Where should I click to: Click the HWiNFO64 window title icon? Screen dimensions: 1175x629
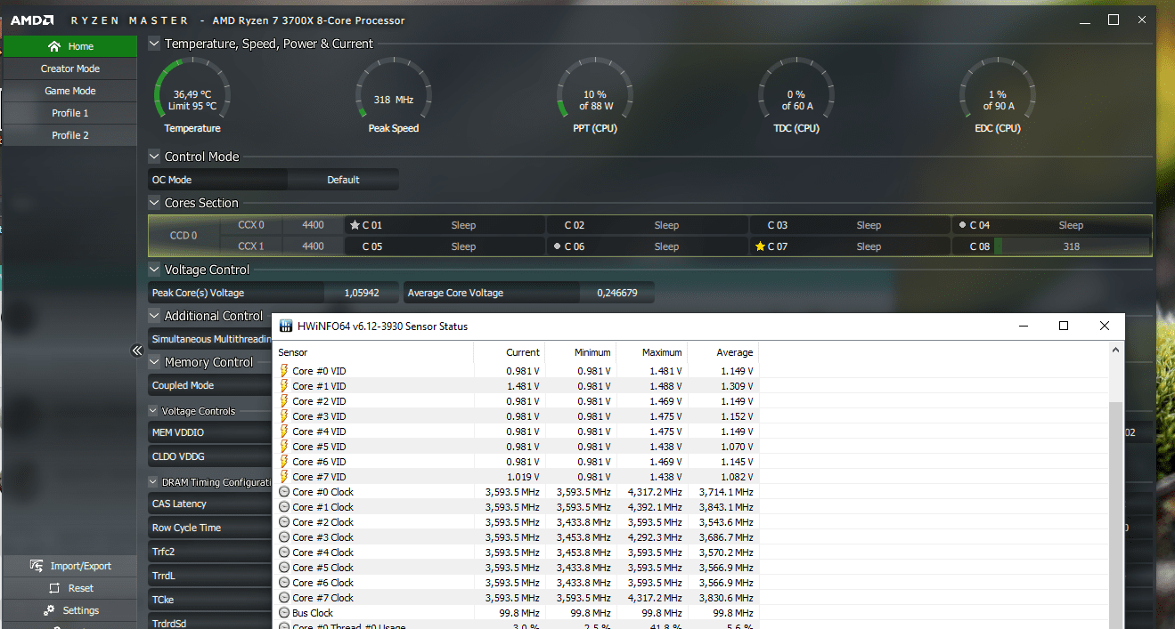(x=285, y=326)
